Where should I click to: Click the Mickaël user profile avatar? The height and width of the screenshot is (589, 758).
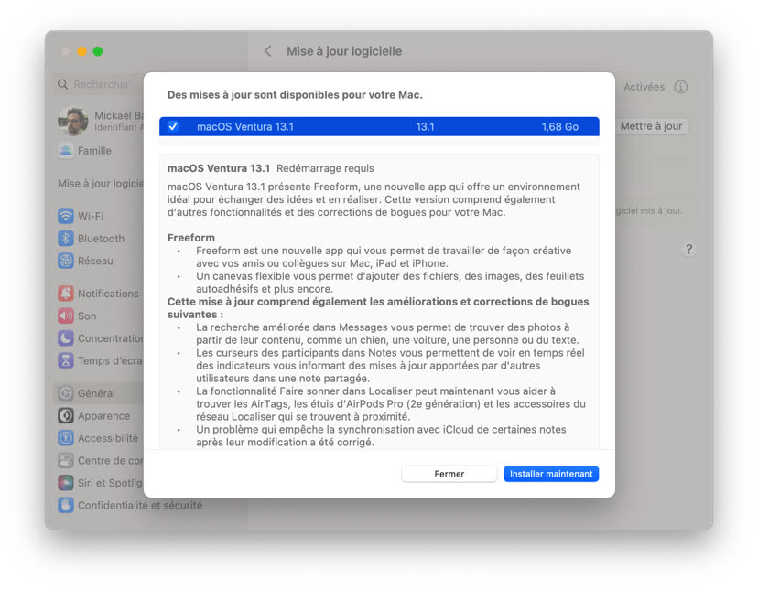click(73, 121)
